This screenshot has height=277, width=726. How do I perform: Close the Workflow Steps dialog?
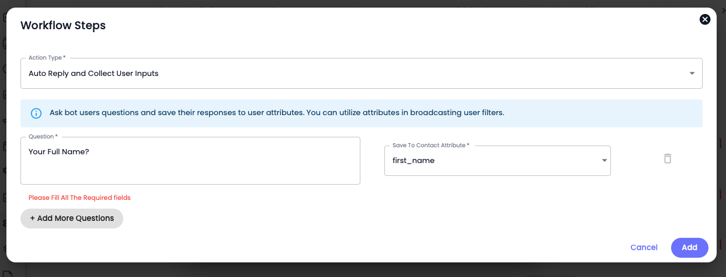pyautogui.click(x=705, y=19)
